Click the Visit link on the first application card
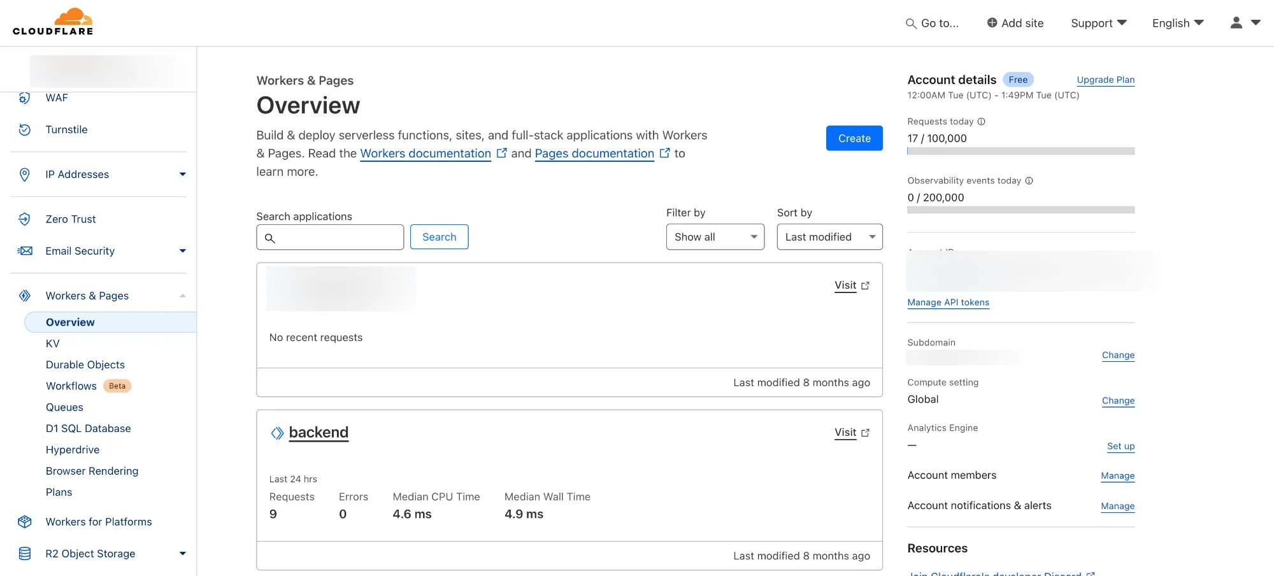This screenshot has width=1274, height=576. (845, 285)
